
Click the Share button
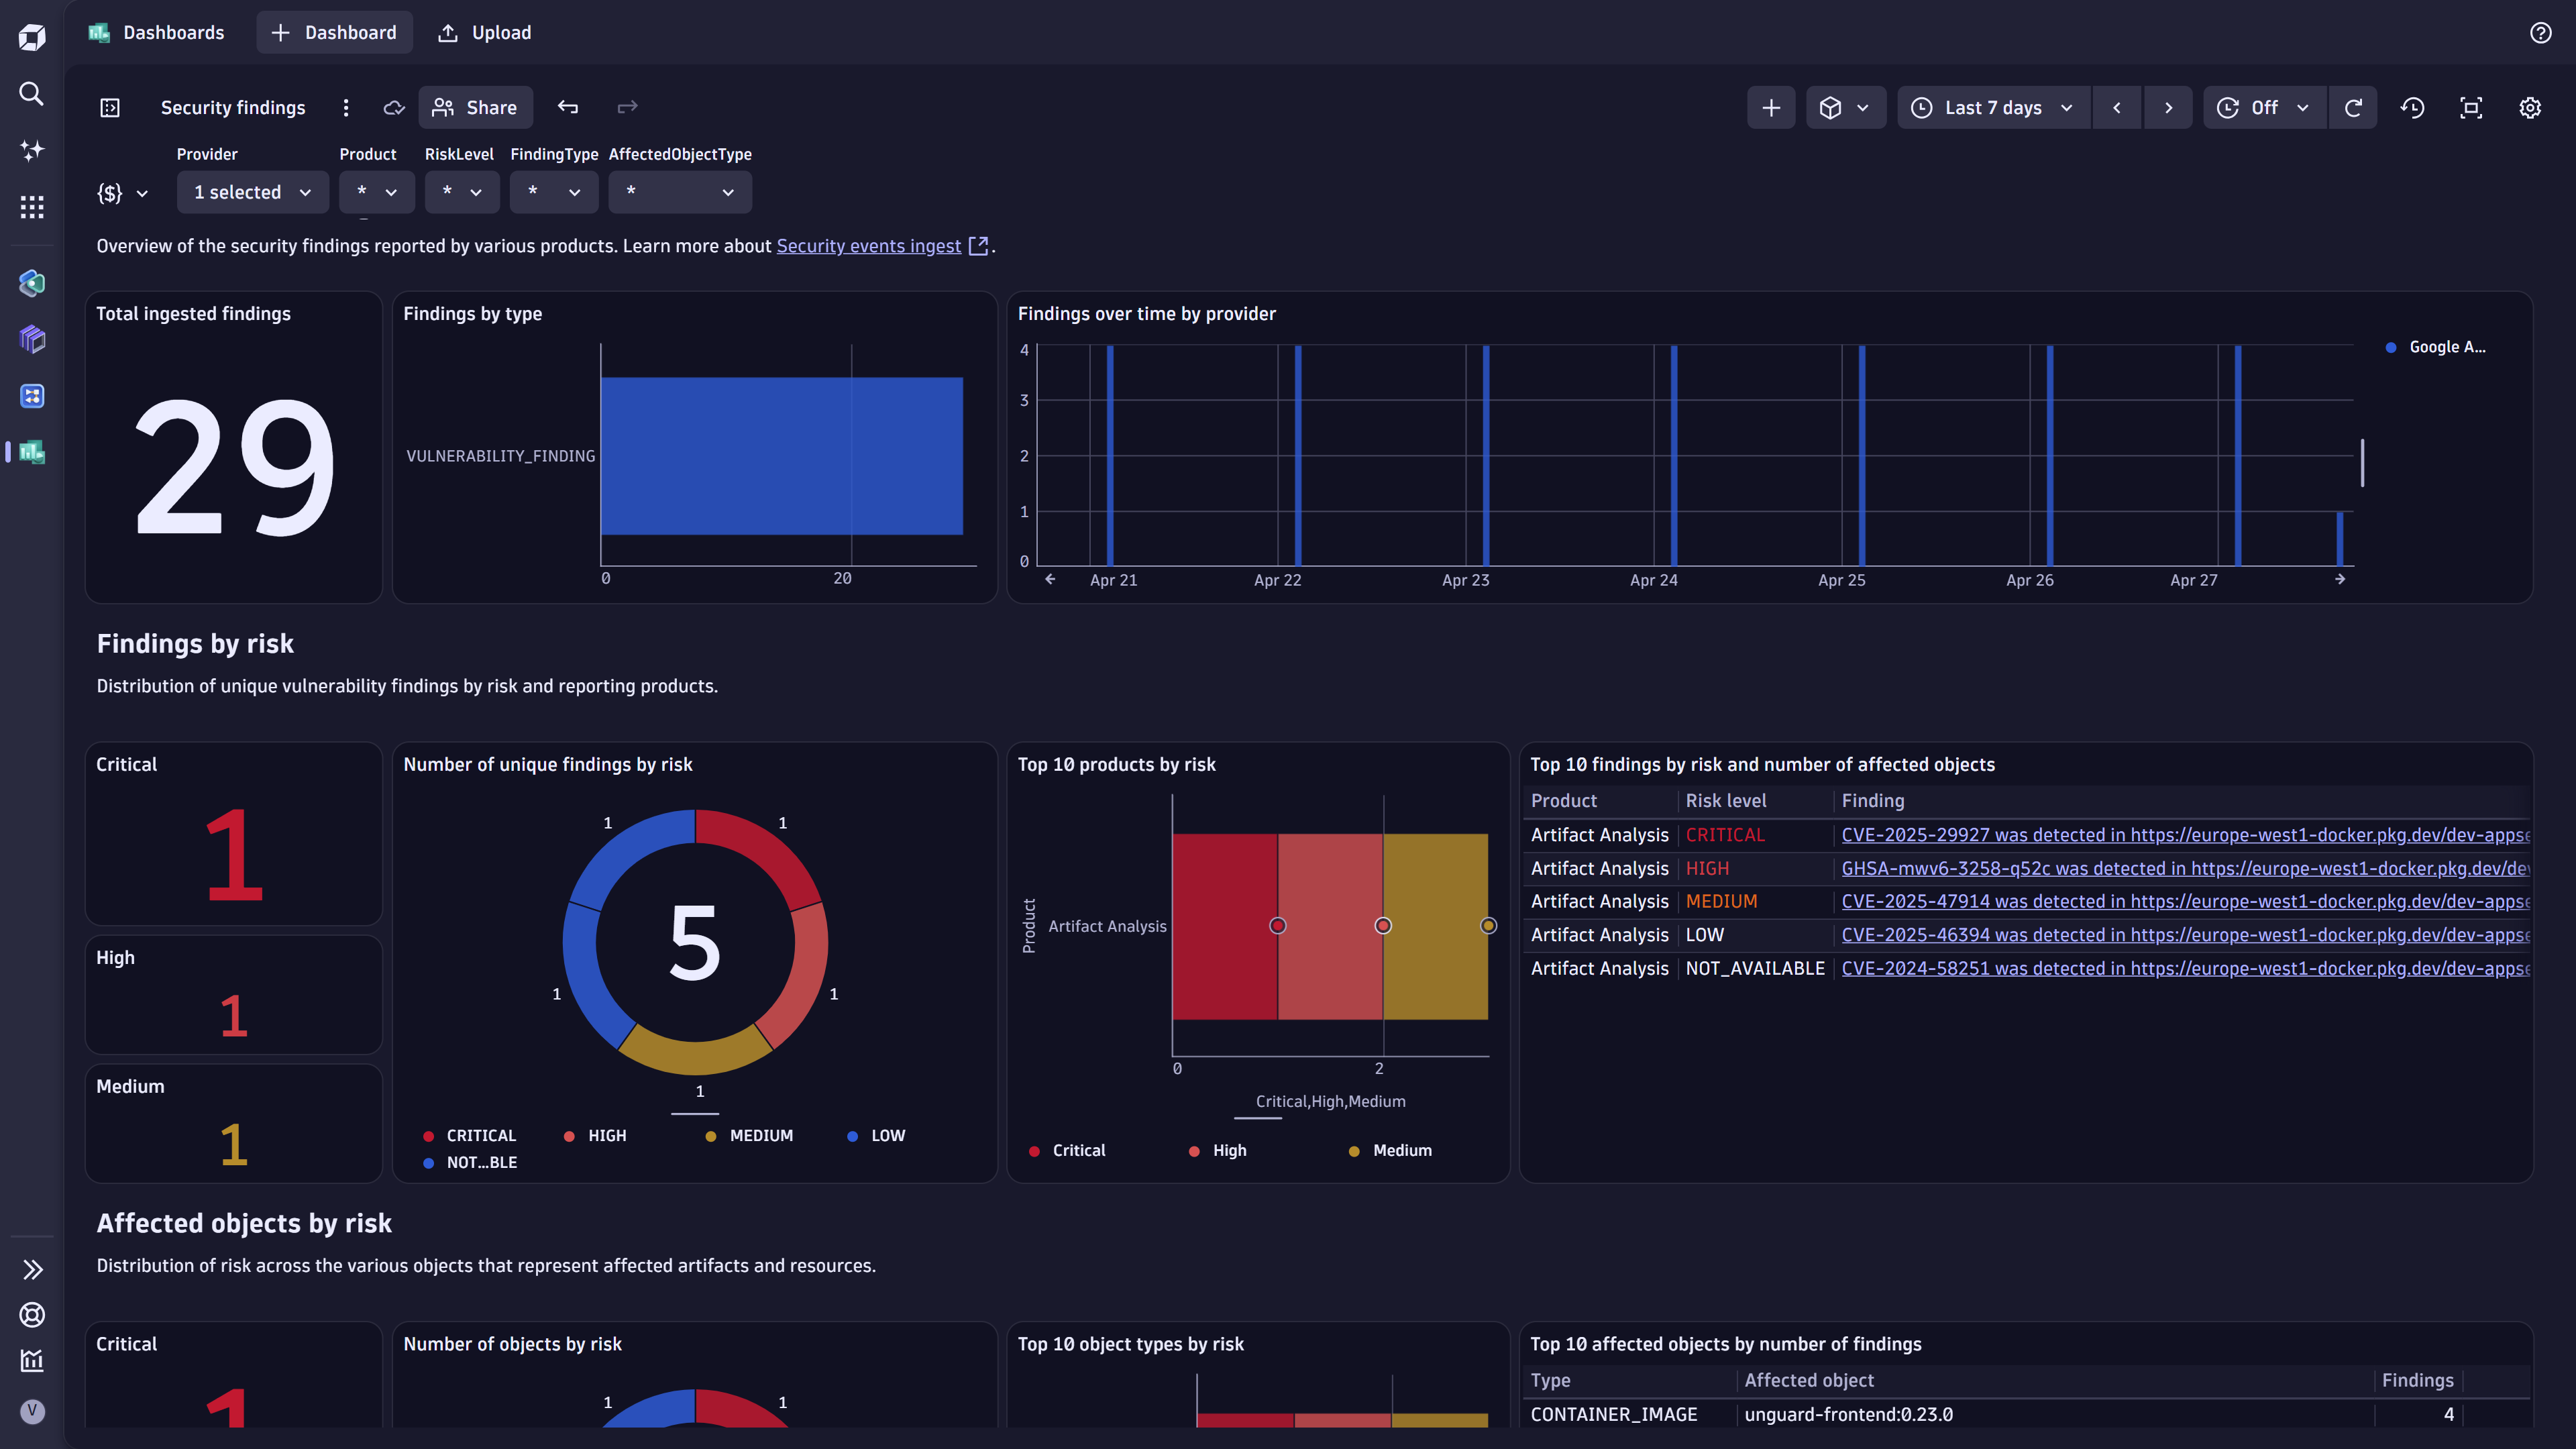(475, 107)
